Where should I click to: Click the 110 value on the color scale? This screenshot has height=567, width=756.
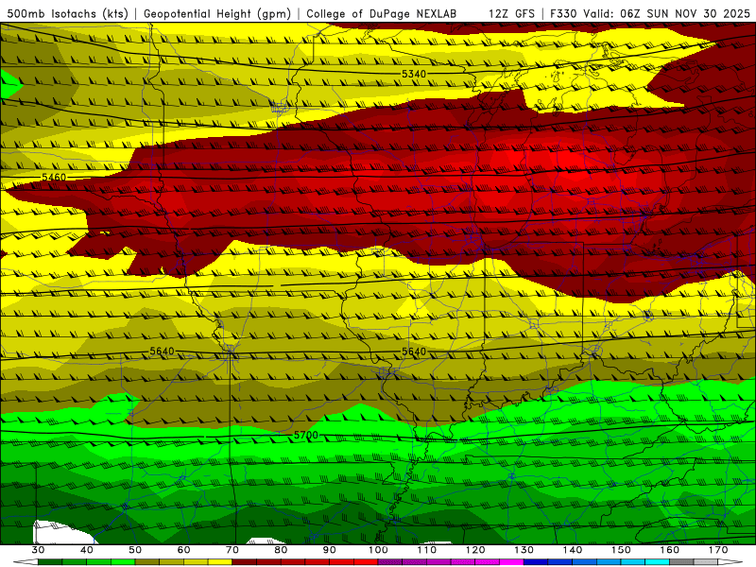coord(427,550)
